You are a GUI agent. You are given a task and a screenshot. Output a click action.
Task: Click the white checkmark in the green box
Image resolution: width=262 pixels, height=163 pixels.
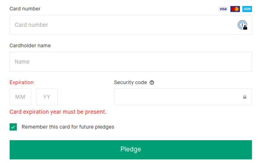13,127
